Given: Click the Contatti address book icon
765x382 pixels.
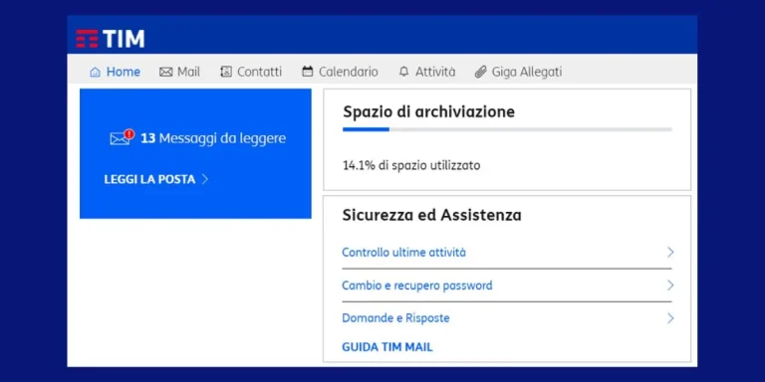Looking at the screenshot, I should pyautogui.click(x=226, y=72).
